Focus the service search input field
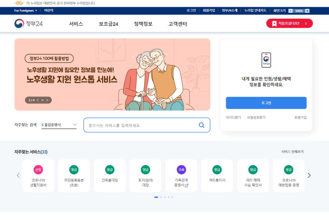 pos(147,125)
